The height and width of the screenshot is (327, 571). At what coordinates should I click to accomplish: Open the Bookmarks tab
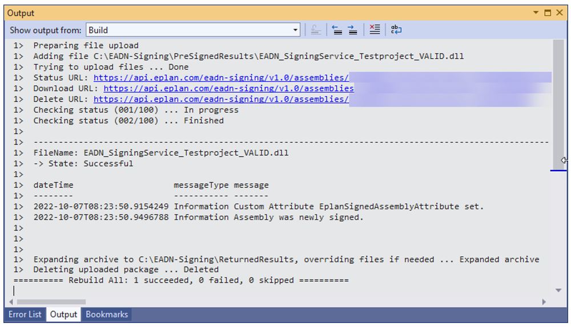[x=107, y=314]
